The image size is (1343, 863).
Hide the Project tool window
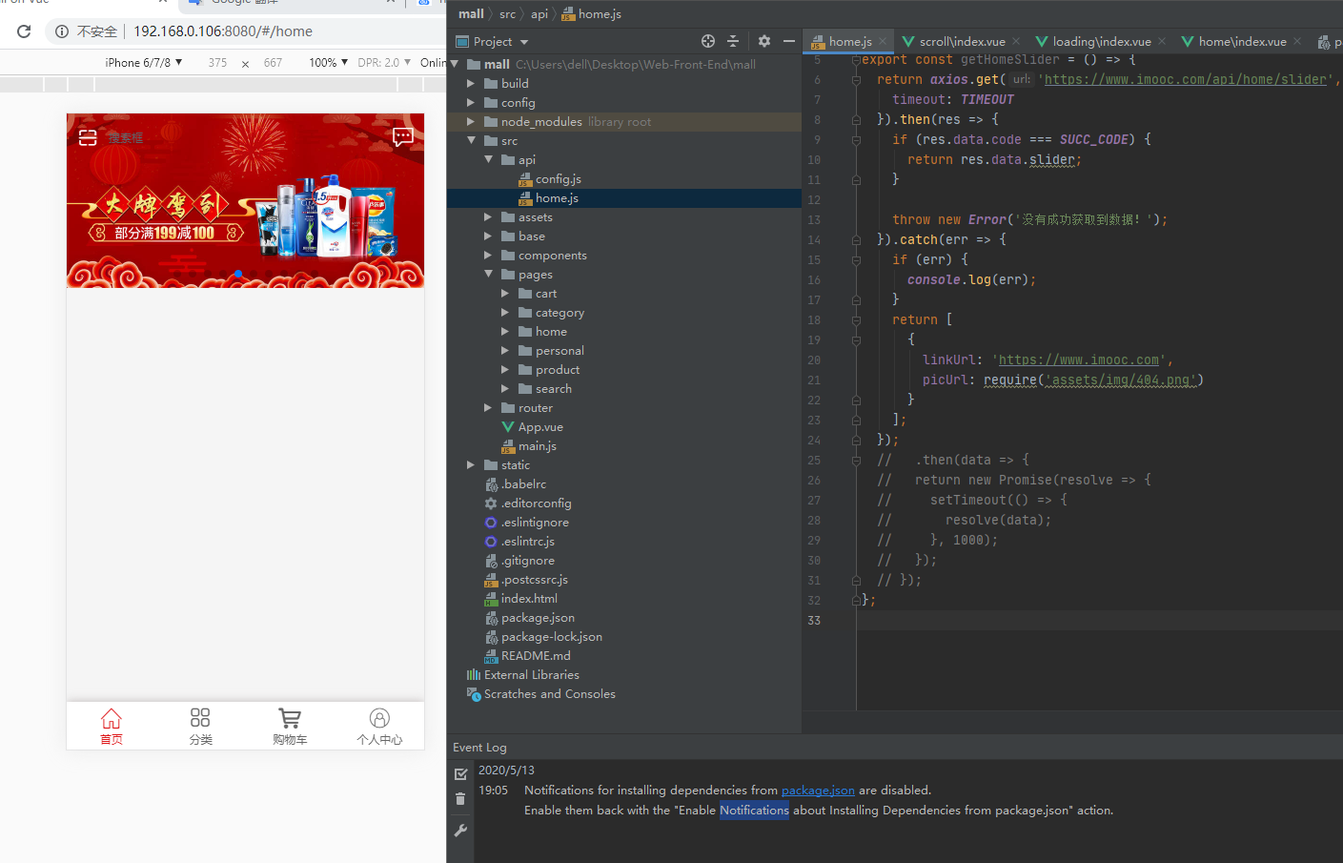[789, 41]
